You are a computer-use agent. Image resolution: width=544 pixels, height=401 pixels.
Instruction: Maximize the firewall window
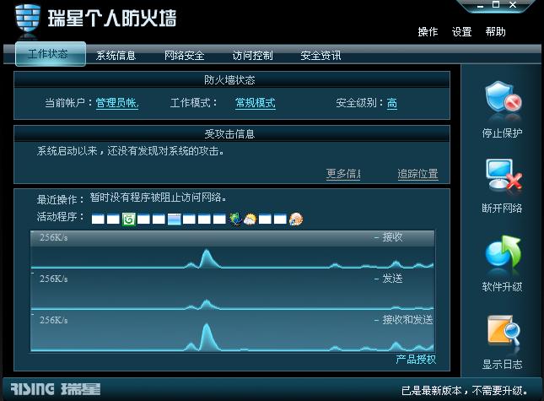click(496, 5)
